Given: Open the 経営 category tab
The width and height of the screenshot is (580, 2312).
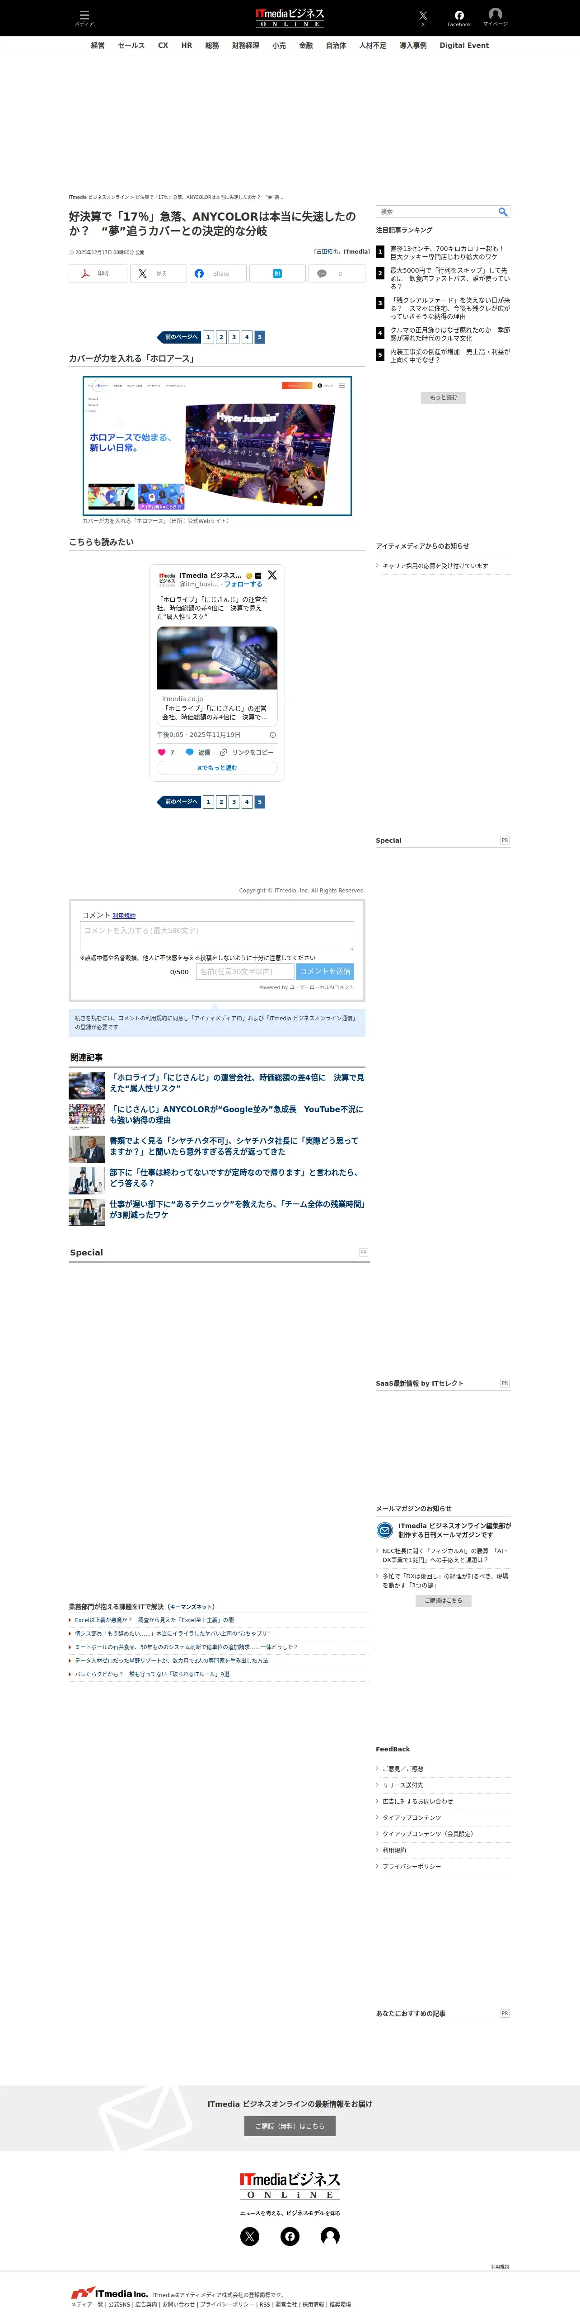Looking at the screenshot, I should 98,46.
